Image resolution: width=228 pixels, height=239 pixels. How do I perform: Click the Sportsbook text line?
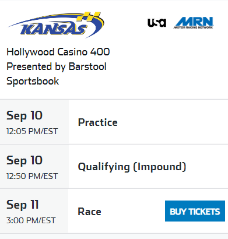point(33,81)
